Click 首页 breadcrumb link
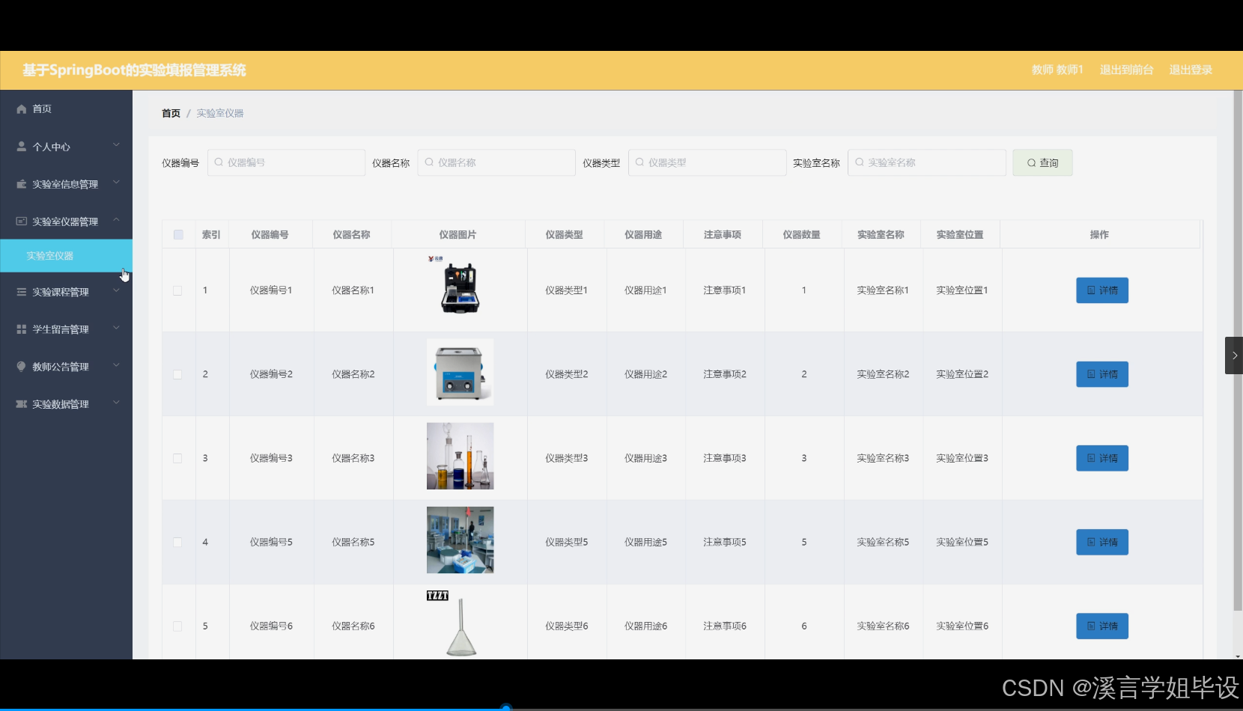The image size is (1243, 711). 171,113
